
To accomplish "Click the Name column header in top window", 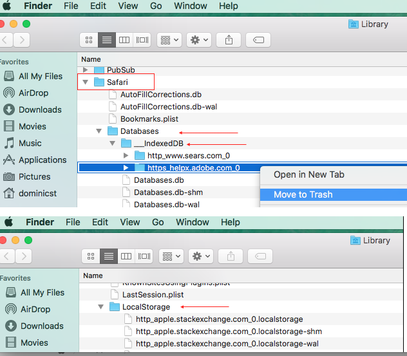I will [91, 59].
